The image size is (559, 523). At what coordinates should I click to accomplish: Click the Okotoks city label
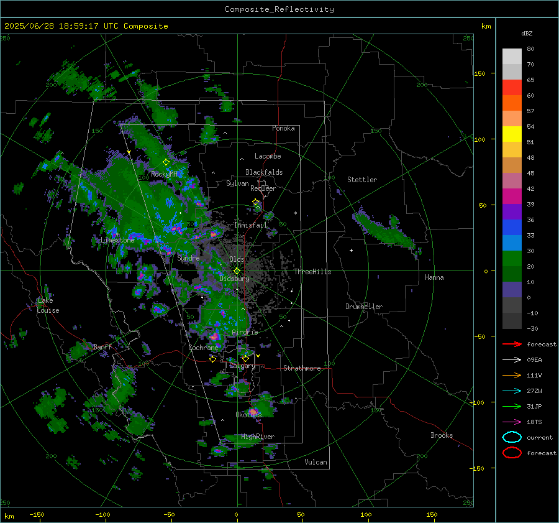pyautogui.click(x=248, y=414)
